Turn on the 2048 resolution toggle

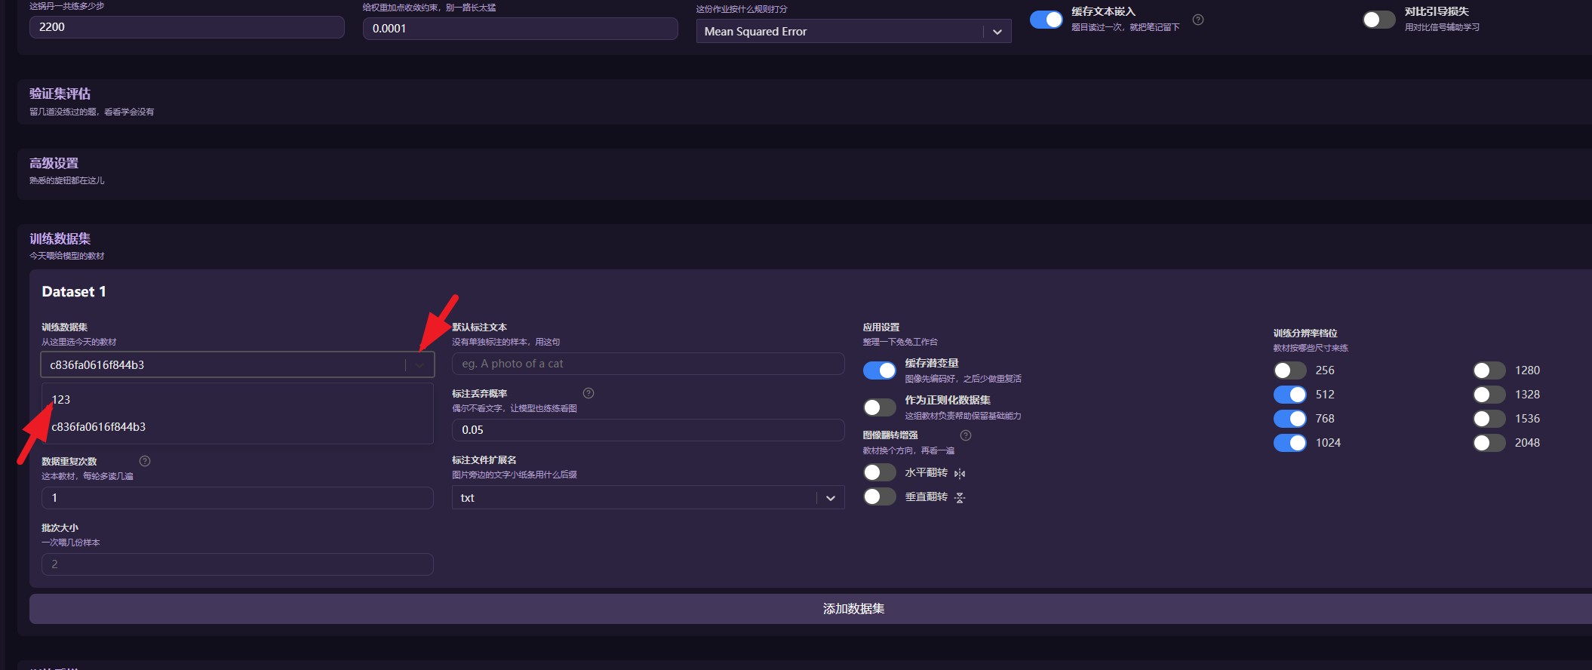(x=1489, y=443)
